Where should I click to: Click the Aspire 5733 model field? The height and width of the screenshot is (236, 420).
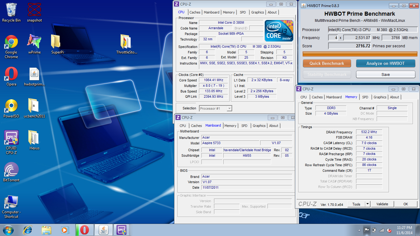(230, 143)
